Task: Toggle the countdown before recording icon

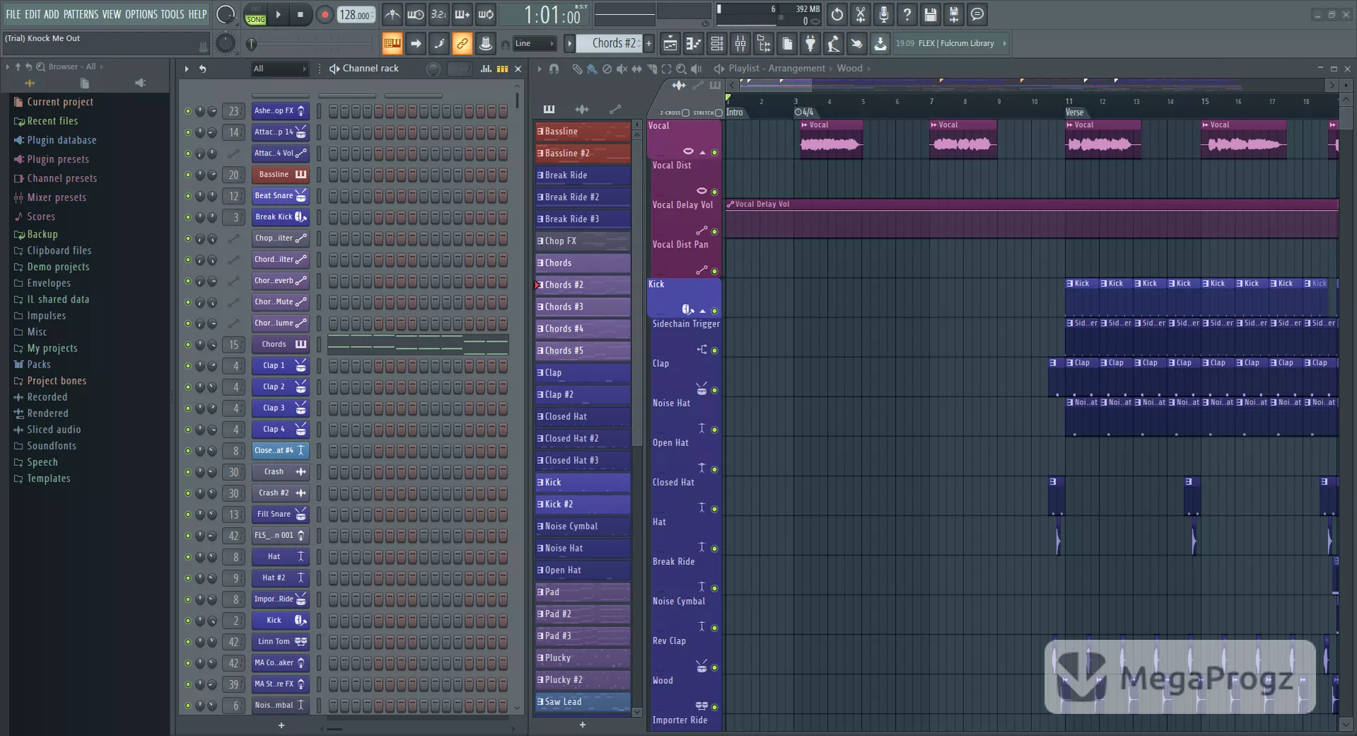Action: [439, 14]
